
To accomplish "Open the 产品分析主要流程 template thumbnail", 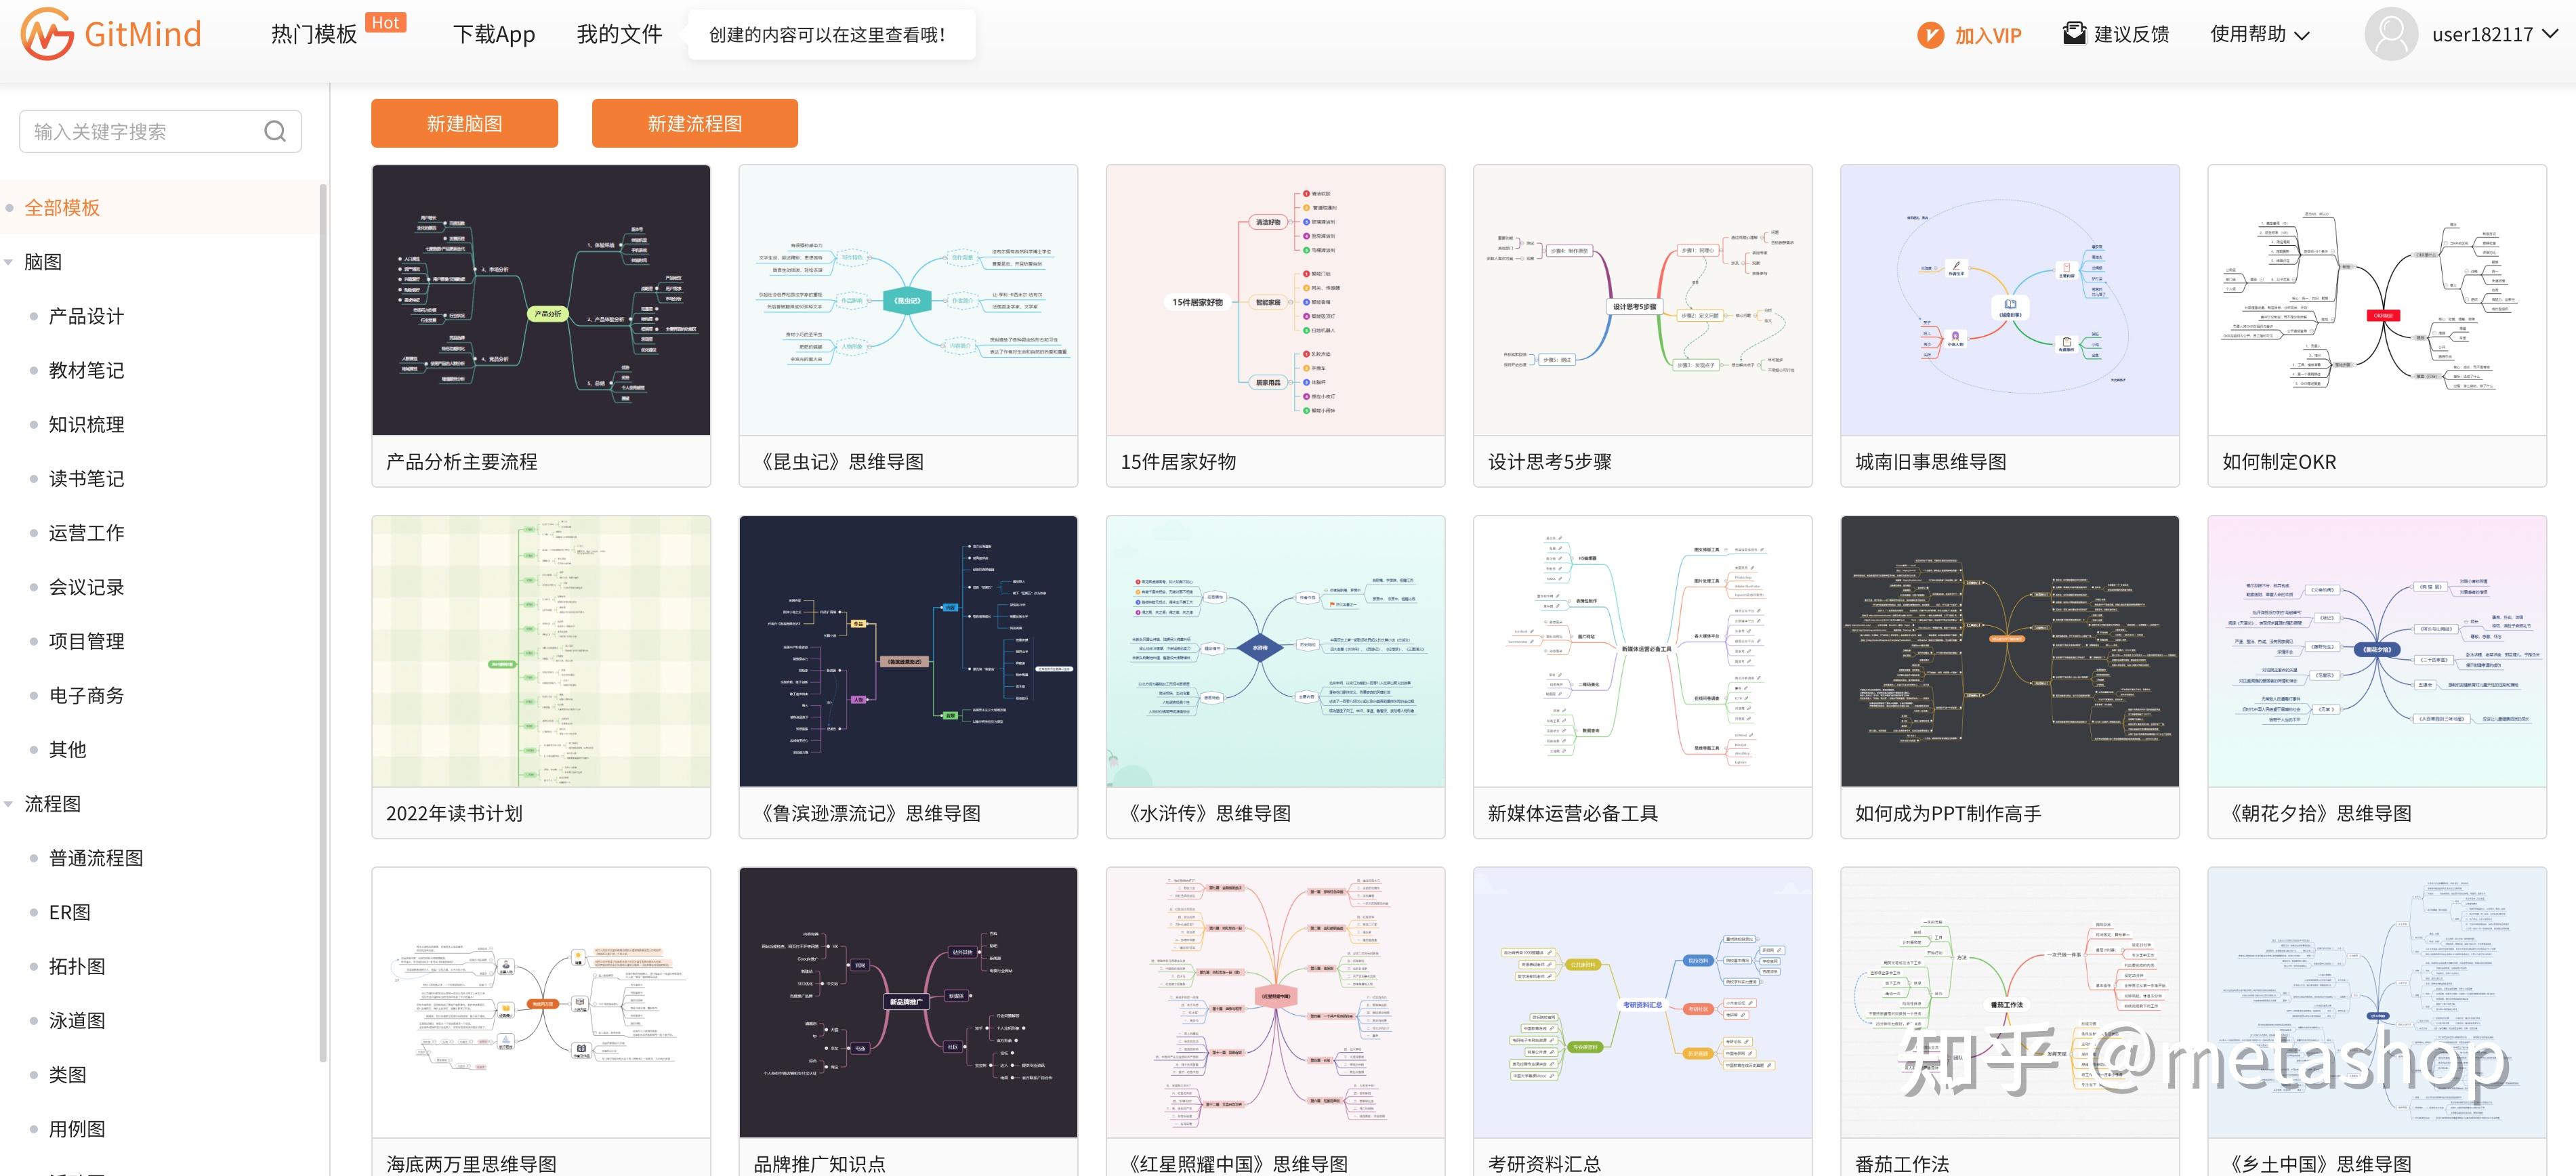I will pyautogui.click(x=541, y=300).
